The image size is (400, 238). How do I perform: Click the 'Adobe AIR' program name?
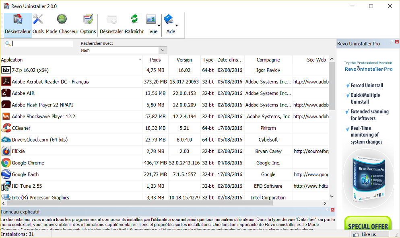coord(23,93)
